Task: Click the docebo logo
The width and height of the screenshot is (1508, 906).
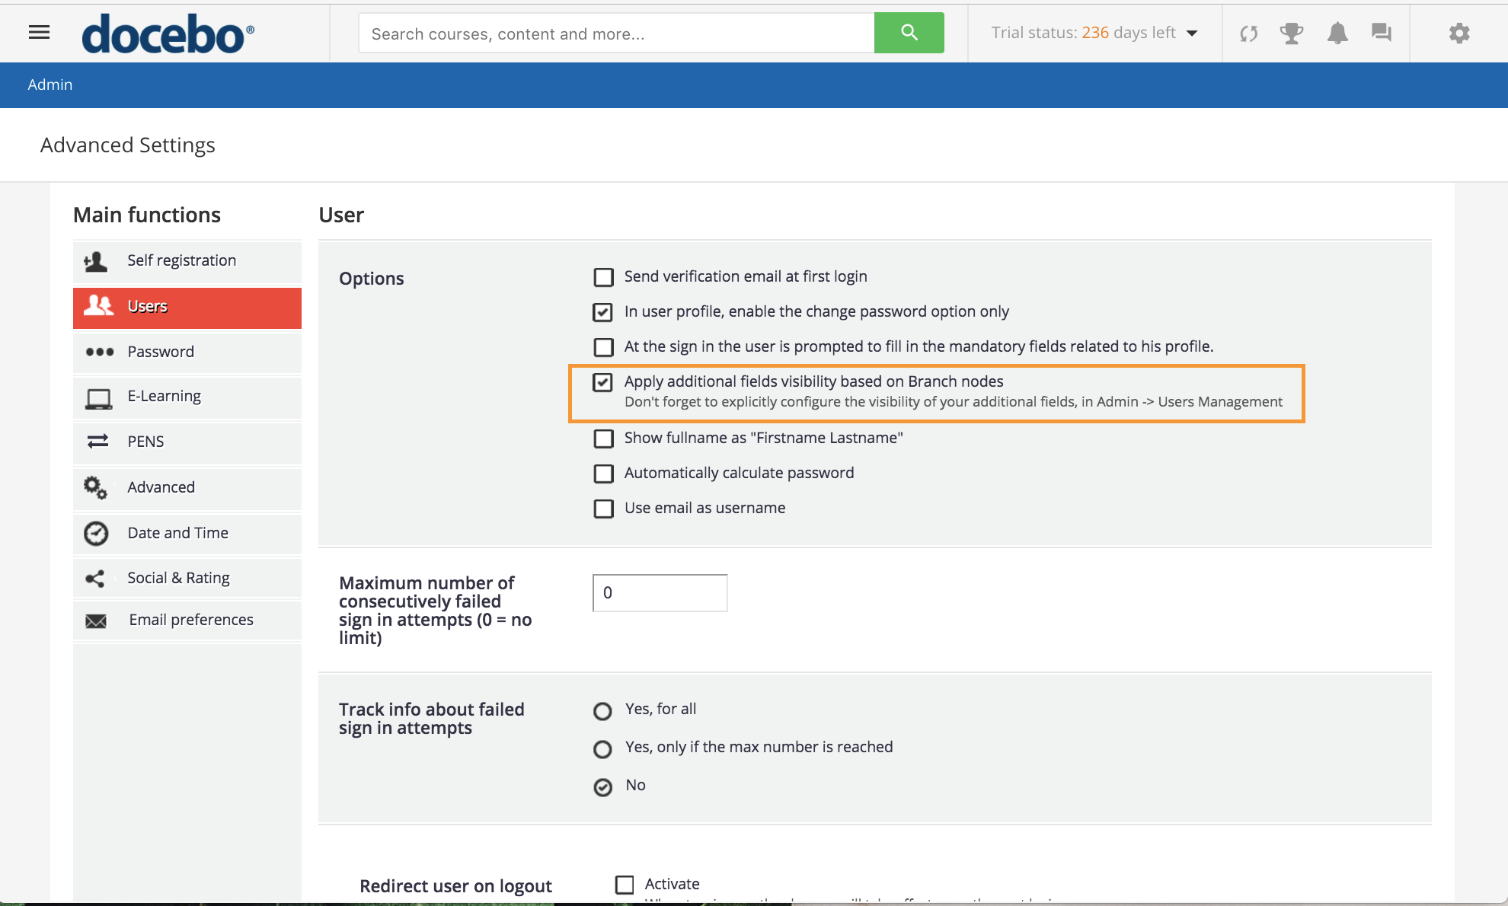Action: pyautogui.click(x=168, y=34)
